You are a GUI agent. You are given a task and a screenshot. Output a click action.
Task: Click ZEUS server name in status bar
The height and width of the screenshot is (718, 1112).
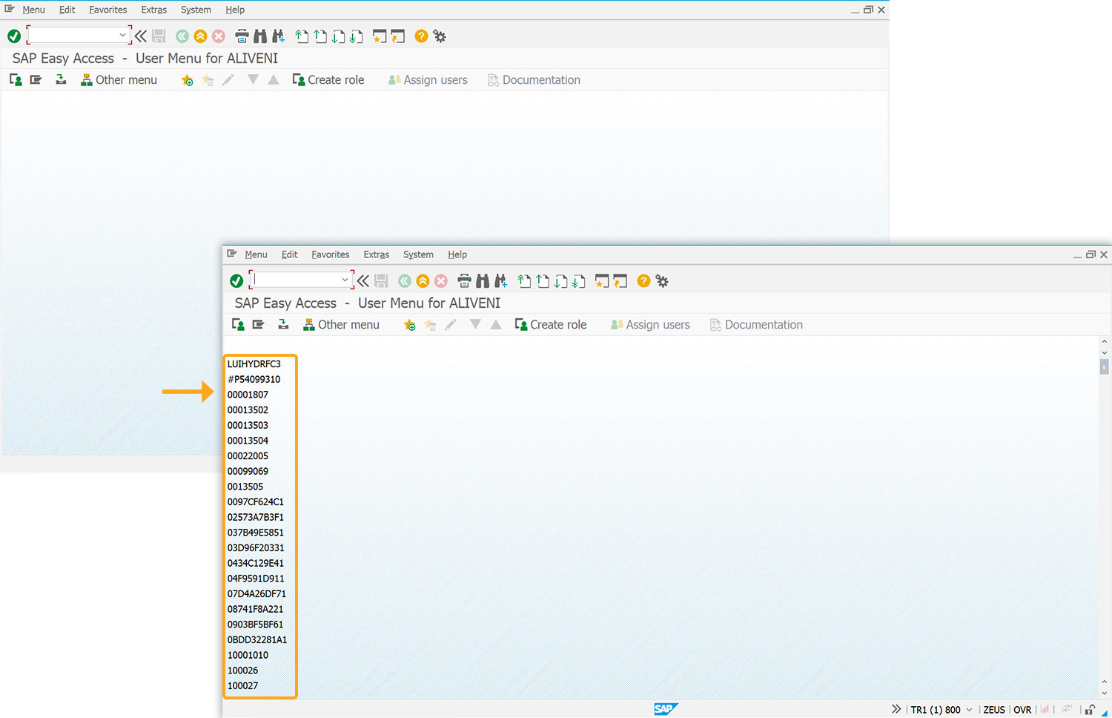tap(994, 710)
